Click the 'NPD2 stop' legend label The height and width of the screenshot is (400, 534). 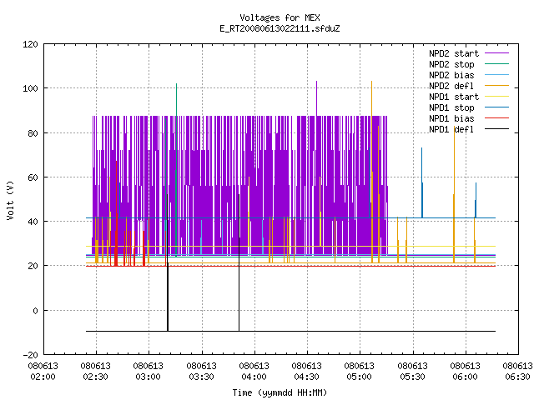pyautogui.click(x=451, y=64)
